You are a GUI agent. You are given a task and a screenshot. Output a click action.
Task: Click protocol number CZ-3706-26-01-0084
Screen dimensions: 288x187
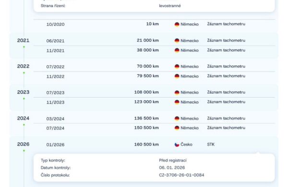(x=181, y=175)
